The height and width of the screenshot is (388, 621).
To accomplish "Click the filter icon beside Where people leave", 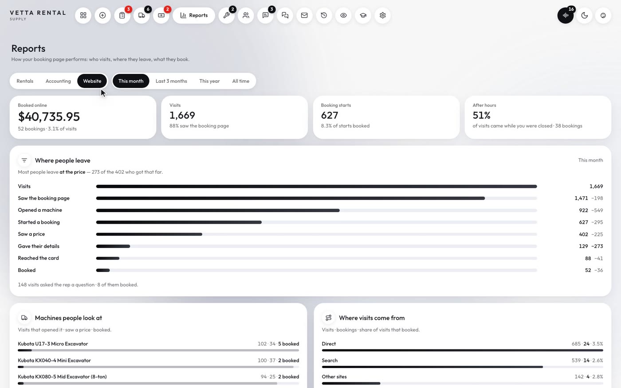I will 24,160.
